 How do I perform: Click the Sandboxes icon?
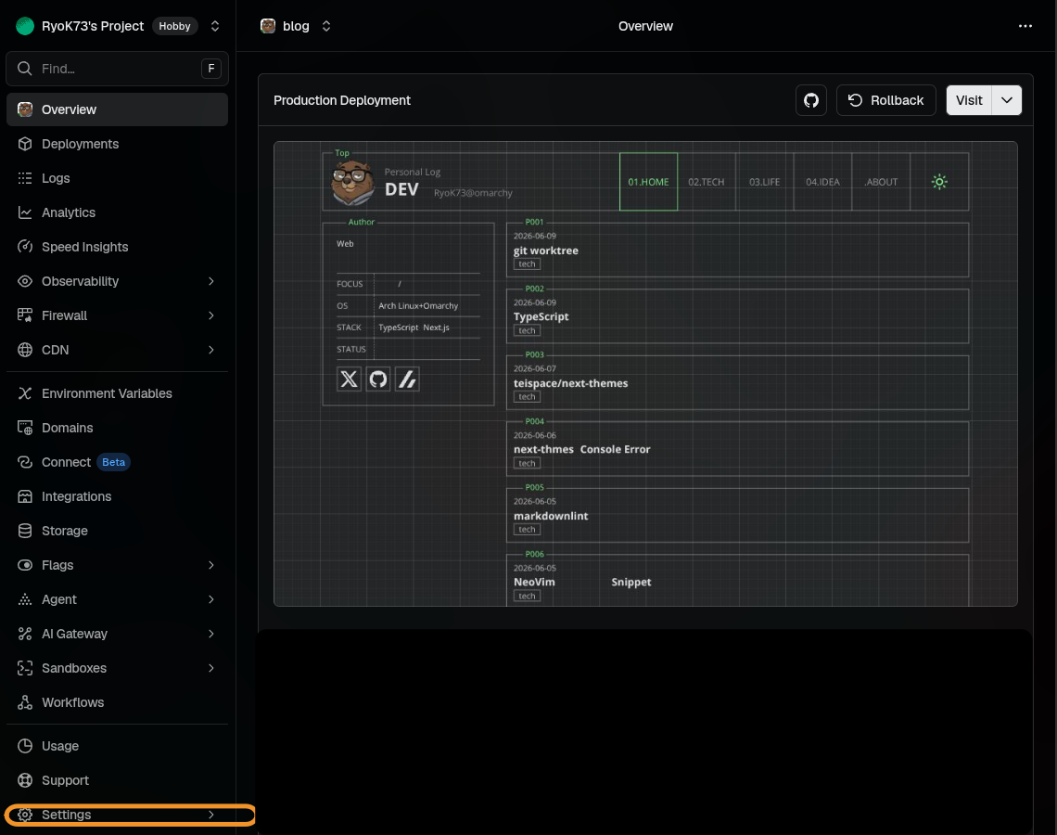tap(25, 668)
